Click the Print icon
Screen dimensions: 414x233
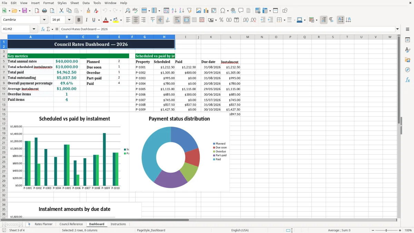(x=45, y=11)
